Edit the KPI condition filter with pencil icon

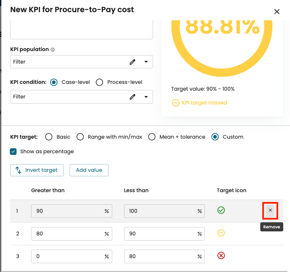(x=132, y=97)
